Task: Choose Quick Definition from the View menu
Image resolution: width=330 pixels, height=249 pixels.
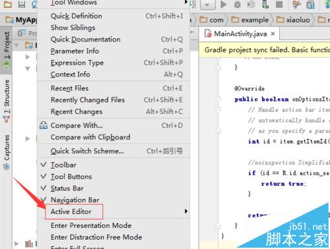Action: point(114,16)
